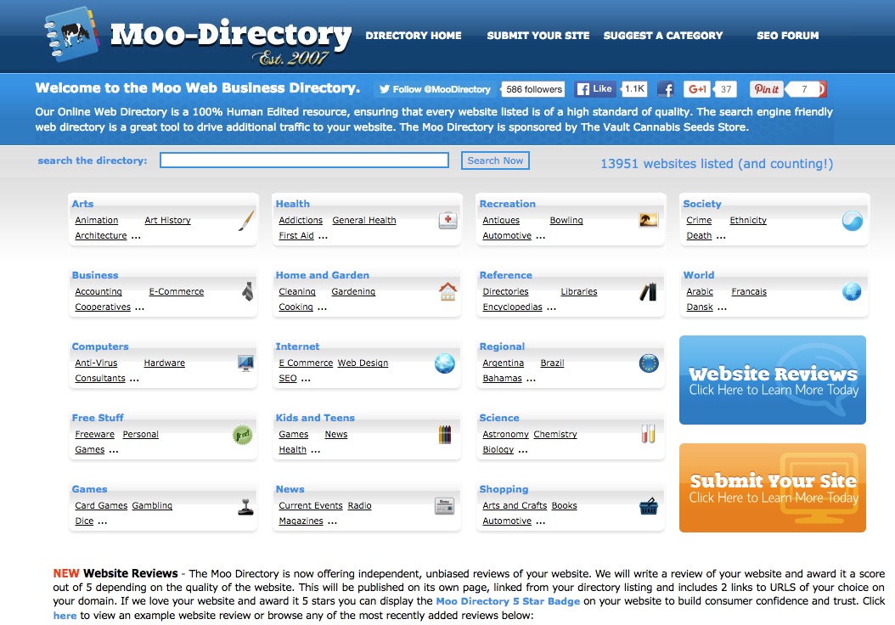This screenshot has width=895, height=625.
Task: Click the Facebook Like button
Action: [594, 89]
